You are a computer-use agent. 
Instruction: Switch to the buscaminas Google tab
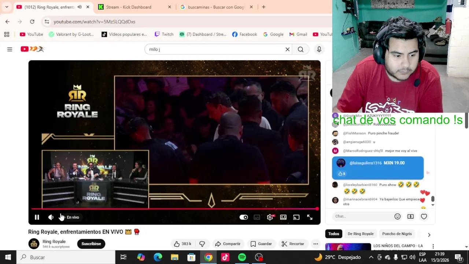point(216,7)
